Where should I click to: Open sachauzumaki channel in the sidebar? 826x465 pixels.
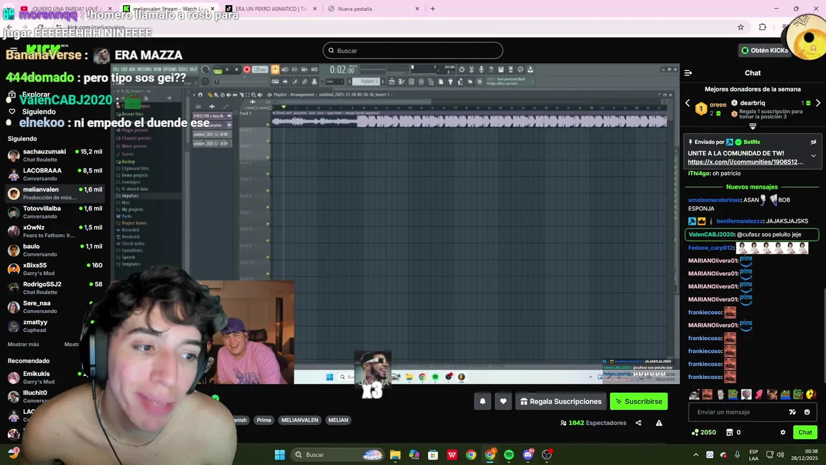tap(55, 156)
